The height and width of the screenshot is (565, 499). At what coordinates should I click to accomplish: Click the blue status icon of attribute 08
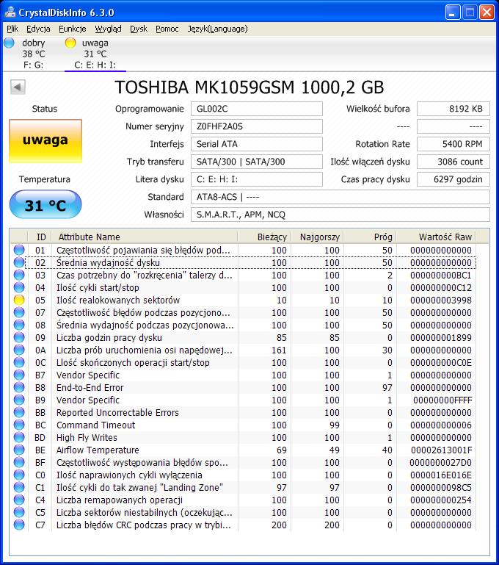(x=18, y=325)
